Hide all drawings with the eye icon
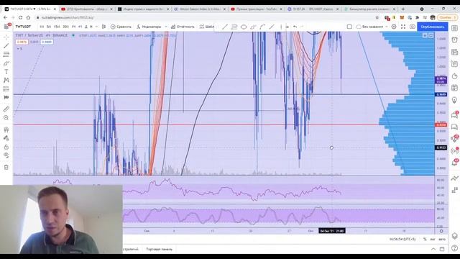This screenshot has height=259, width=460. [x=6, y=155]
